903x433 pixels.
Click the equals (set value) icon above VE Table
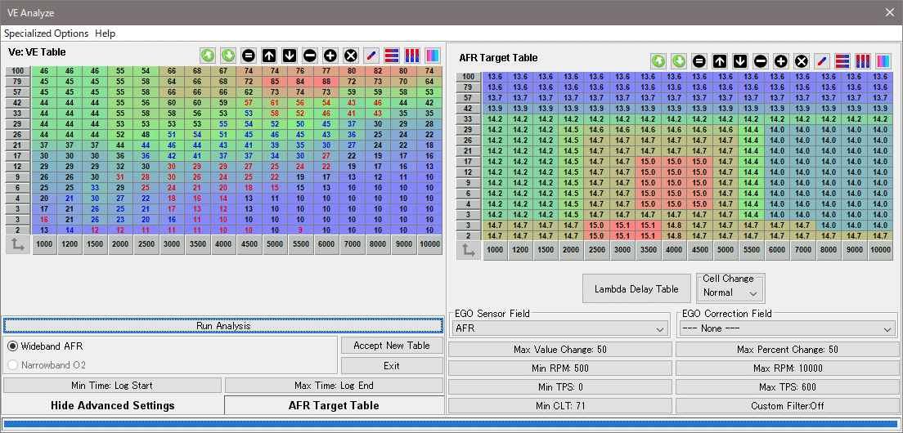[249, 56]
